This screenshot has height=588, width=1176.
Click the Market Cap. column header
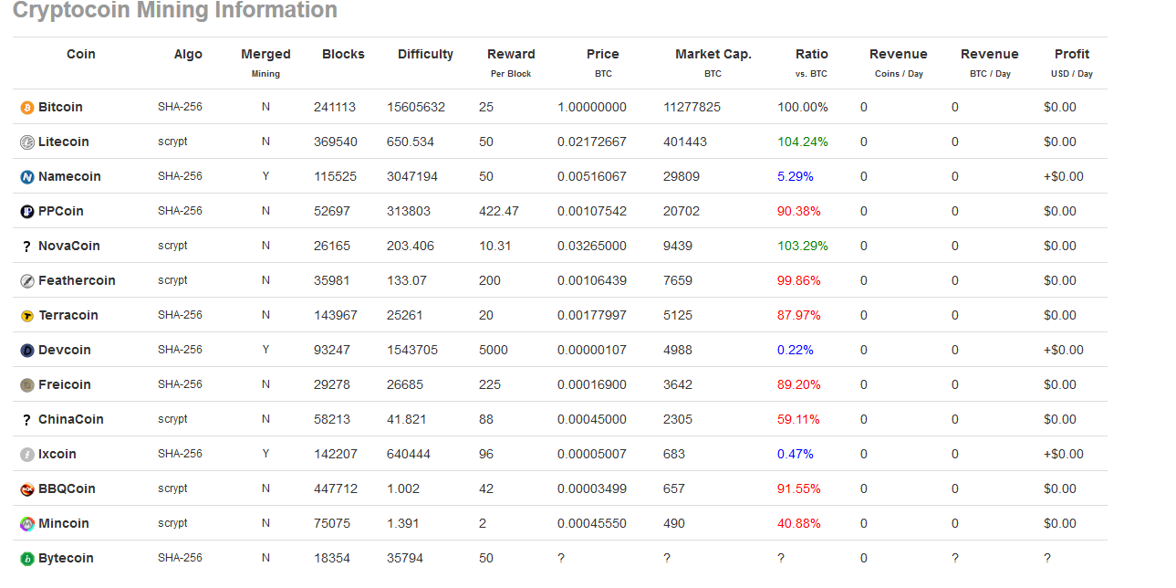(713, 63)
